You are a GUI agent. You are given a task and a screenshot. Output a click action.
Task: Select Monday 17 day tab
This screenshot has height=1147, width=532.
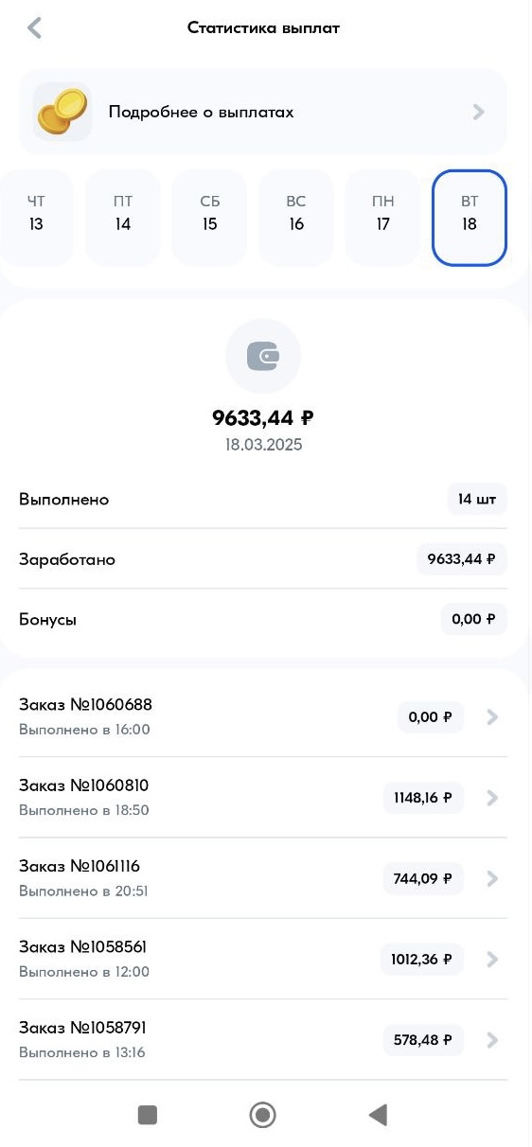point(382,218)
